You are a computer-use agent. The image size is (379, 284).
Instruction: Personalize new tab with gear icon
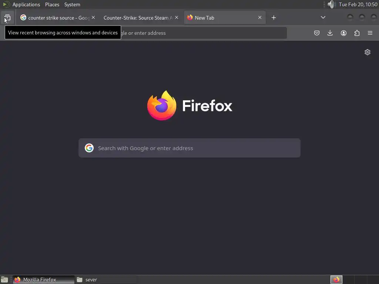pos(368,52)
